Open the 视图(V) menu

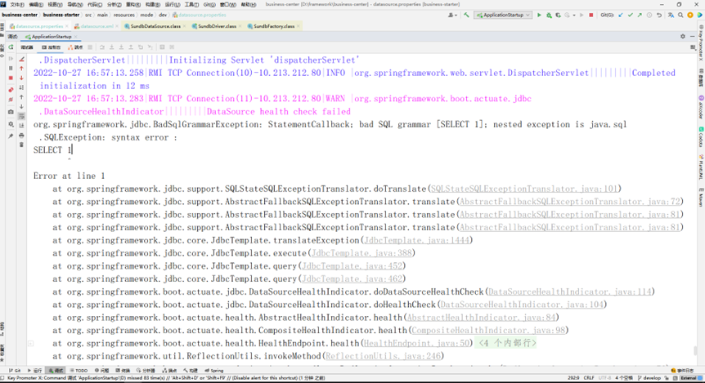55,4
